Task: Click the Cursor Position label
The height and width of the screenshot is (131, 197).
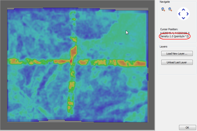Action: [169, 29]
